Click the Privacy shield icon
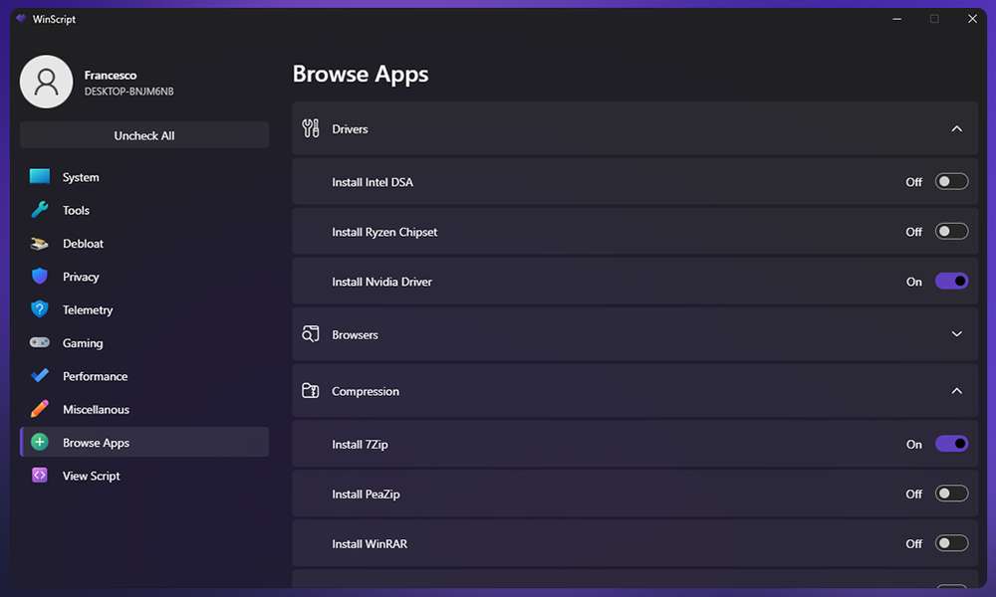Viewport: 996px width, 597px height. pyautogui.click(x=40, y=276)
